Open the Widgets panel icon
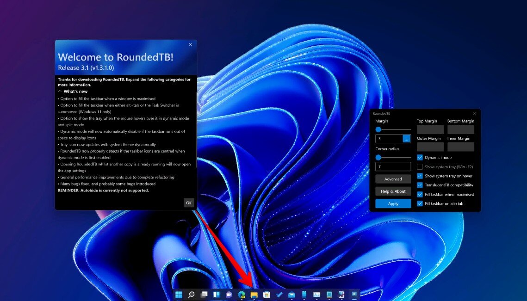This screenshot has height=301, width=527. [x=217, y=295]
